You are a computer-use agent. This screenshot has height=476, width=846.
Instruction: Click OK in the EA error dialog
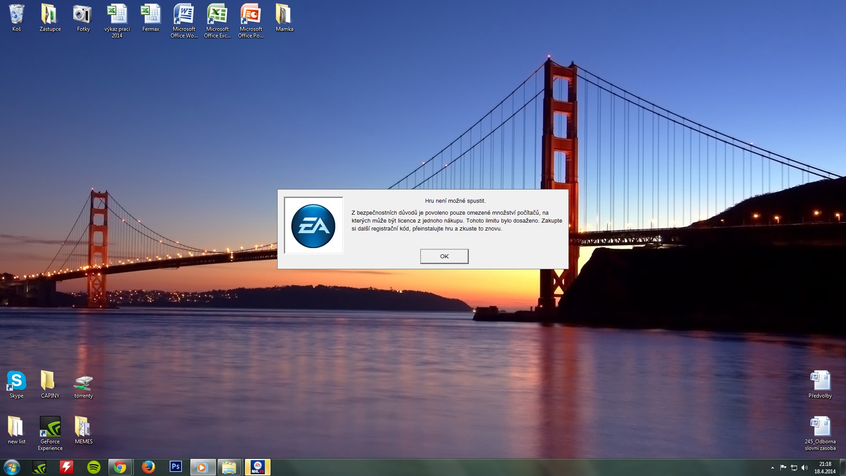point(444,256)
